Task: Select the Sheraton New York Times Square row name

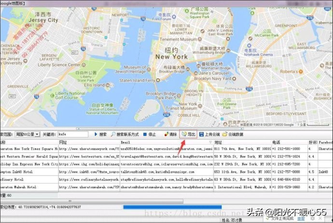Action: coord(29,149)
